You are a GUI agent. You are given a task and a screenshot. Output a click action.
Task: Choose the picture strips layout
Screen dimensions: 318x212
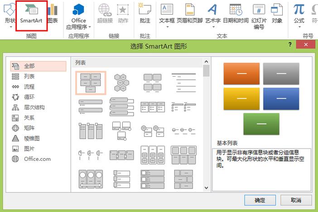point(122,179)
